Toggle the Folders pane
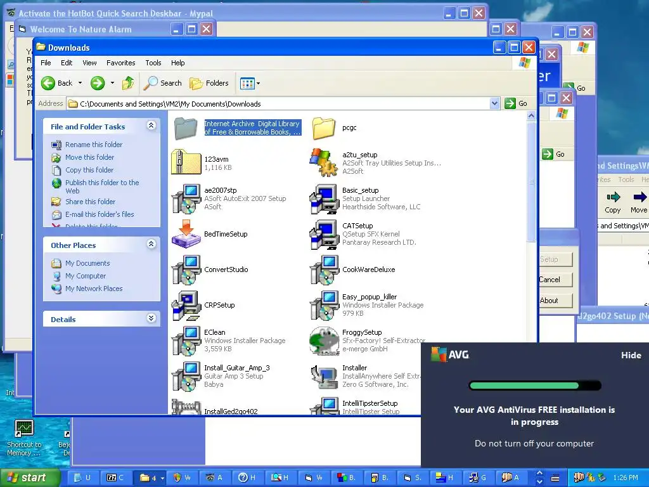 (x=209, y=83)
